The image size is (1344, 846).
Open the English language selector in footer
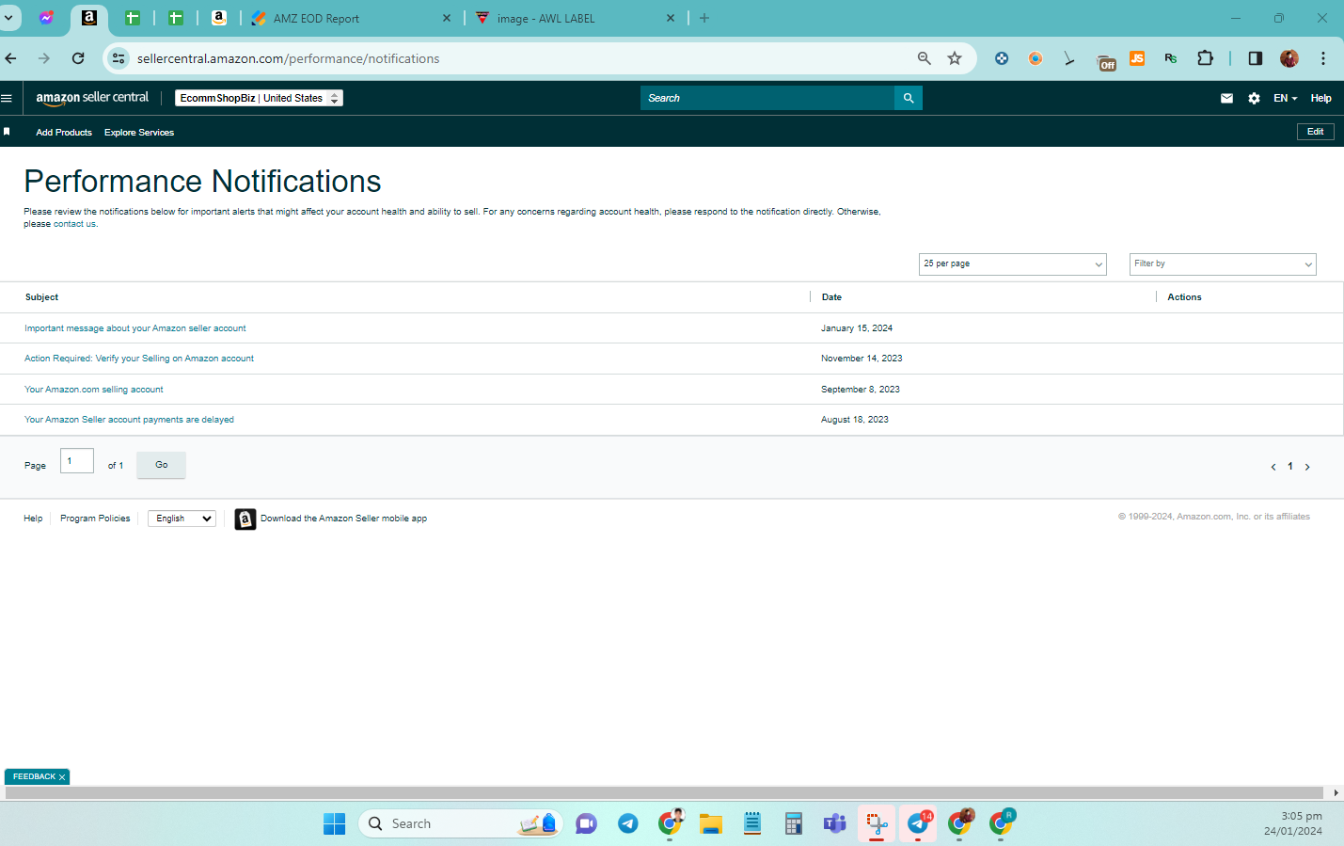(x=182, y=519)
